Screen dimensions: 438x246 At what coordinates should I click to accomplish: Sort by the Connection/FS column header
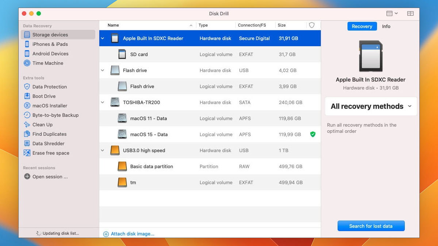tap(255, 25)
